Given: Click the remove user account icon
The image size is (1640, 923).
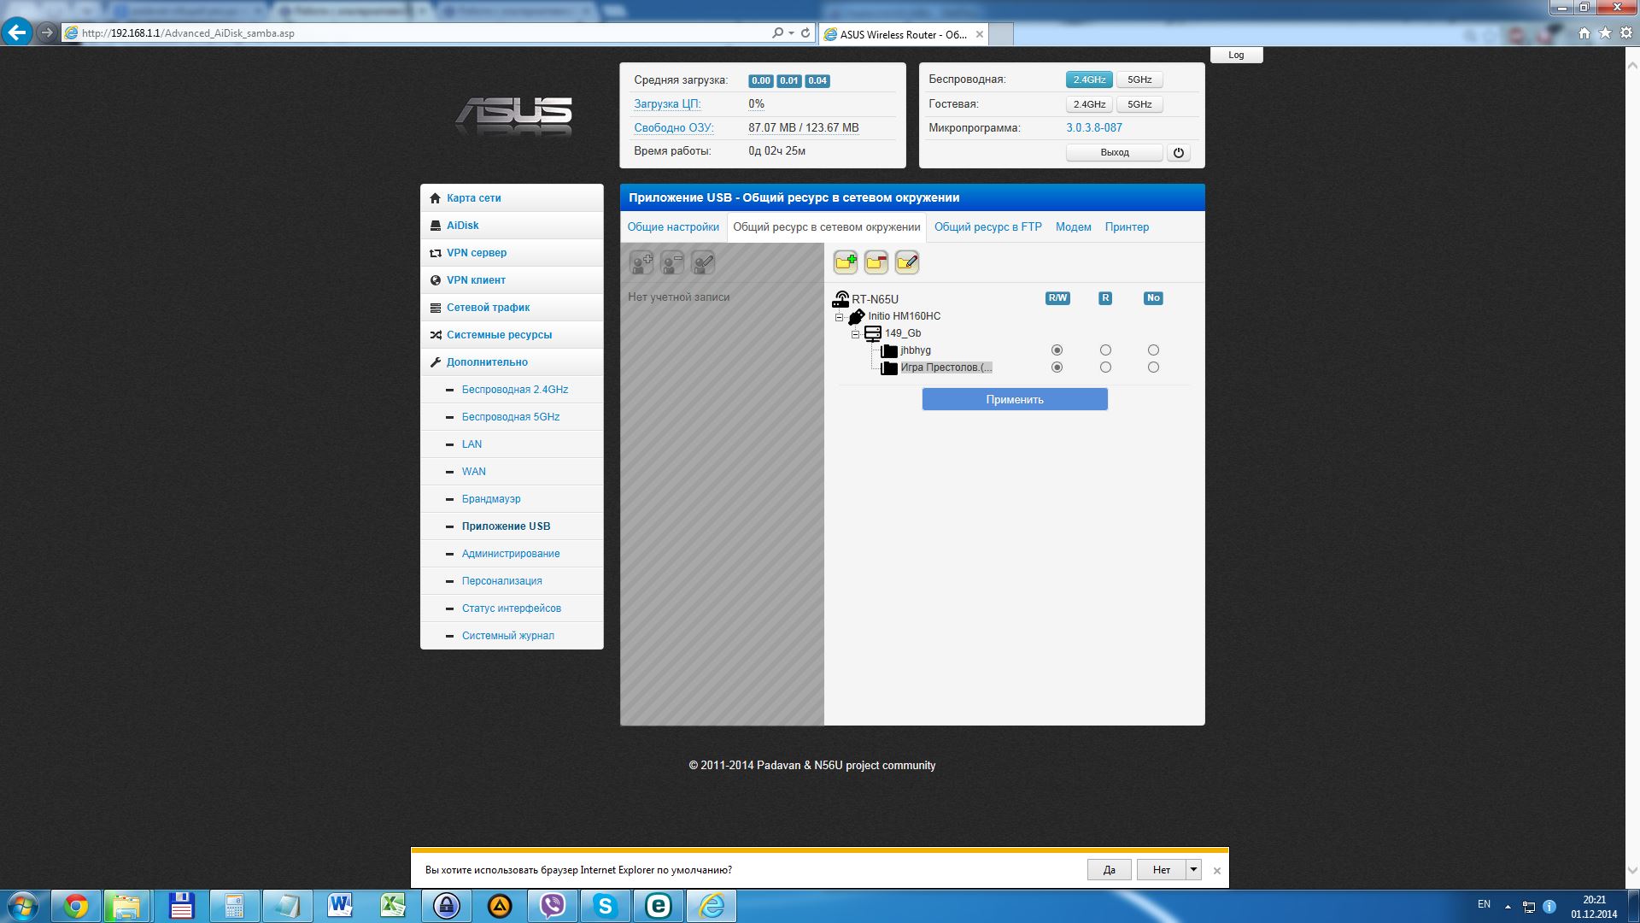Looking at the screenshot, I should [x=672, y=262].
